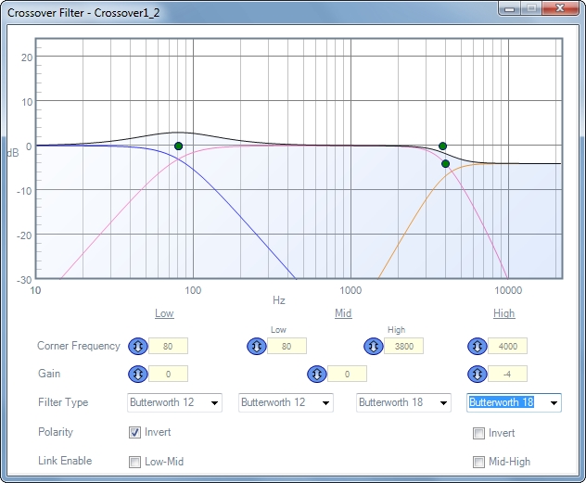Image resolution: width=586 pixels, height=483 pixels.
Task: Click the High band label link
Action: (x=503, y=313)
